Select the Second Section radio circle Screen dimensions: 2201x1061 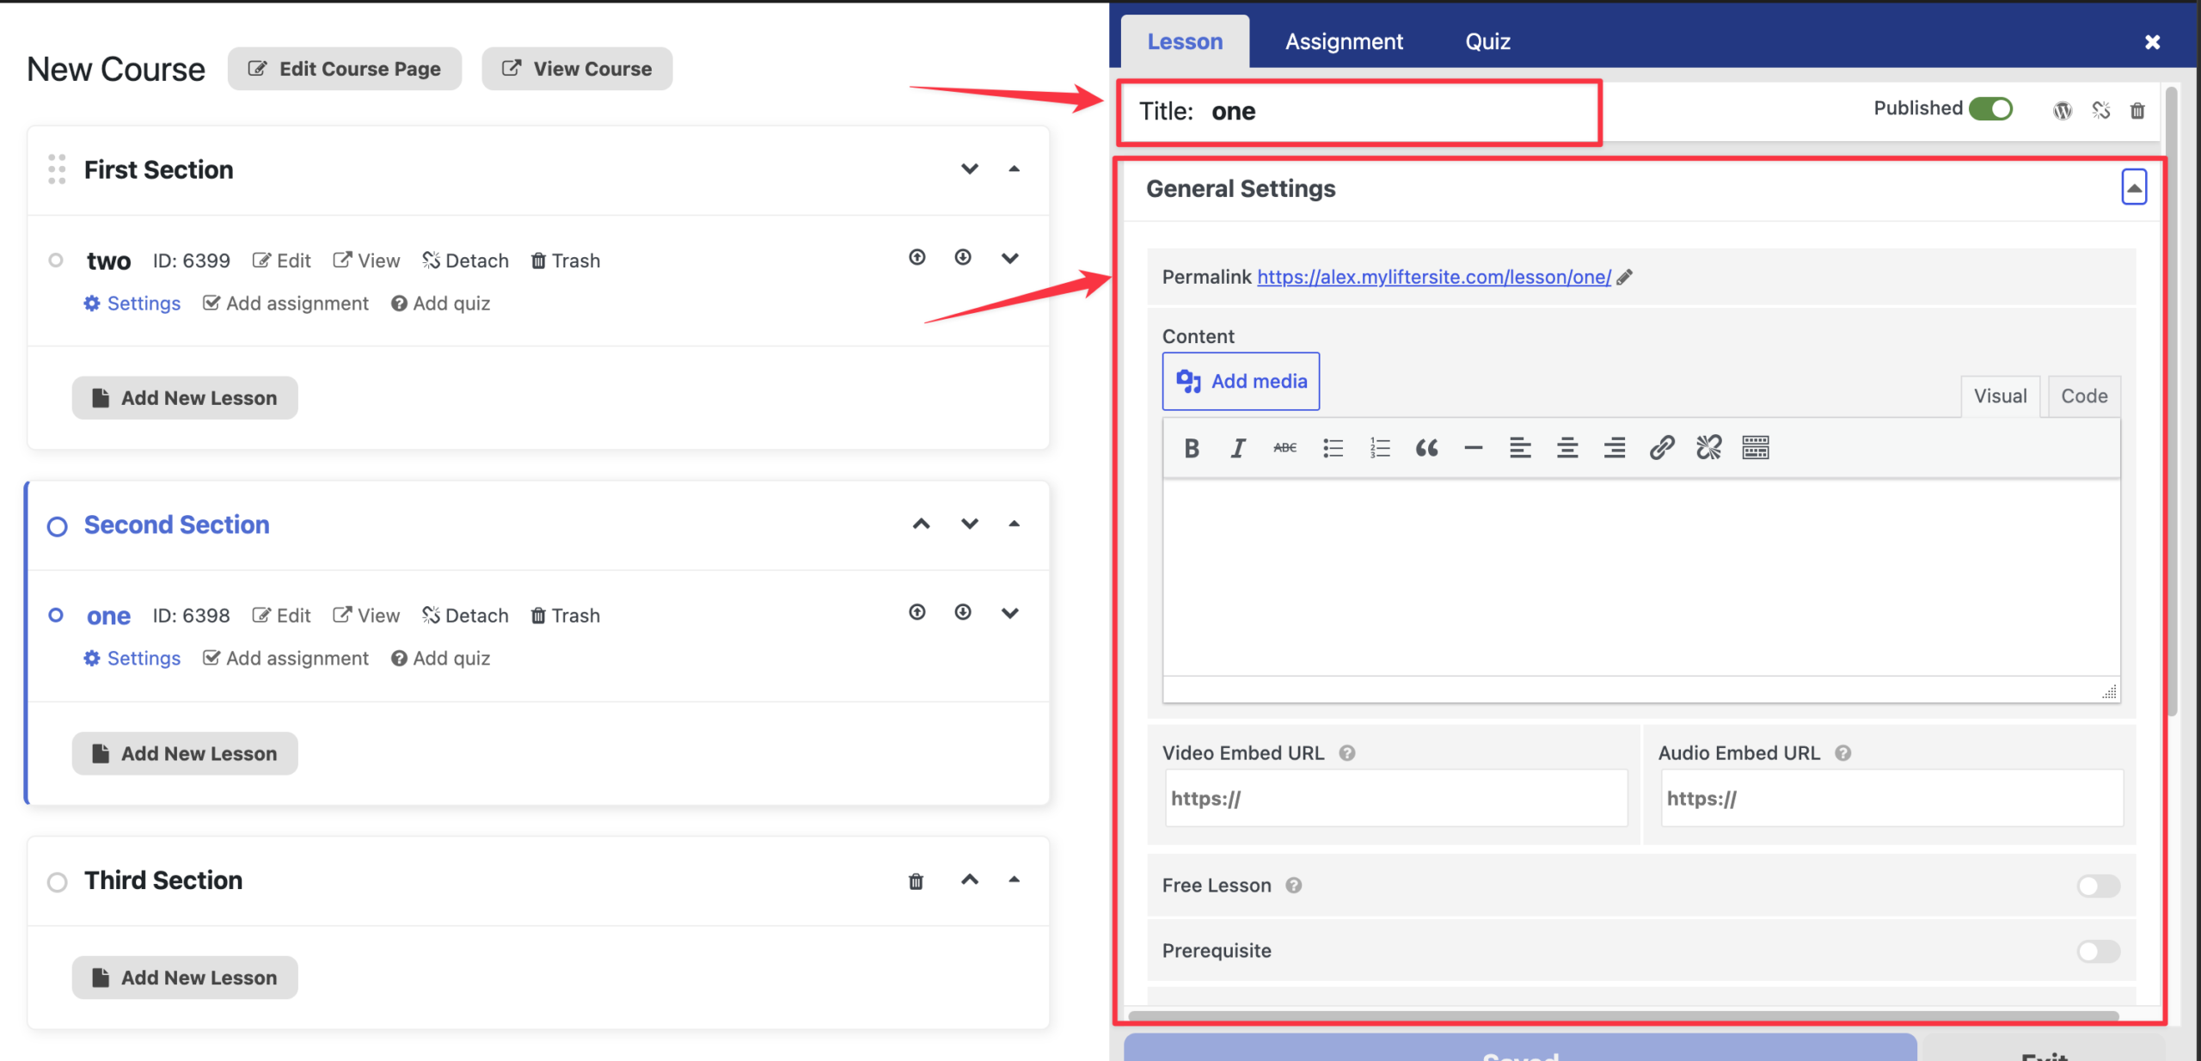click(x=57, y=526)
